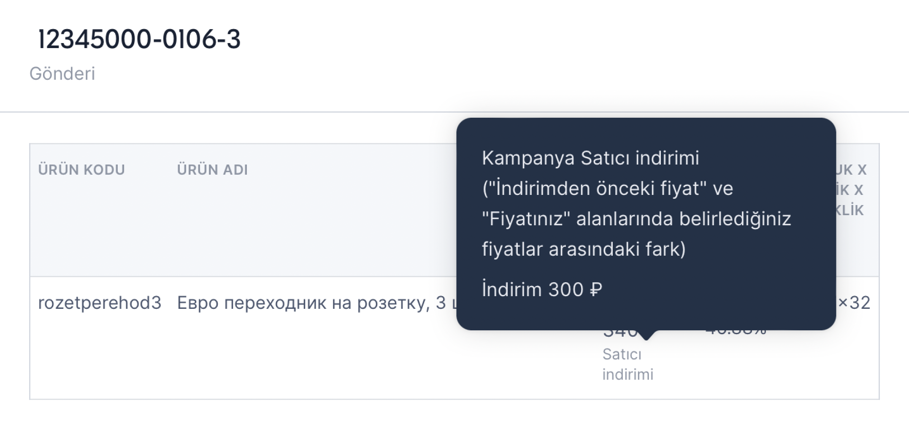The height and width of the screenshot is (424, 909).
Task: Open product code rozetperehod3
Action: [x=100, y=302]
